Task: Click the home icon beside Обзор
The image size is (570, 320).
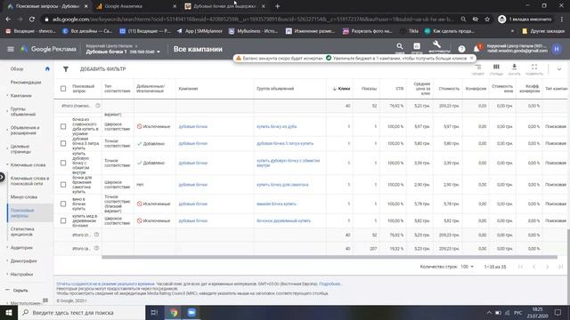Action: [x=47, y=69]
